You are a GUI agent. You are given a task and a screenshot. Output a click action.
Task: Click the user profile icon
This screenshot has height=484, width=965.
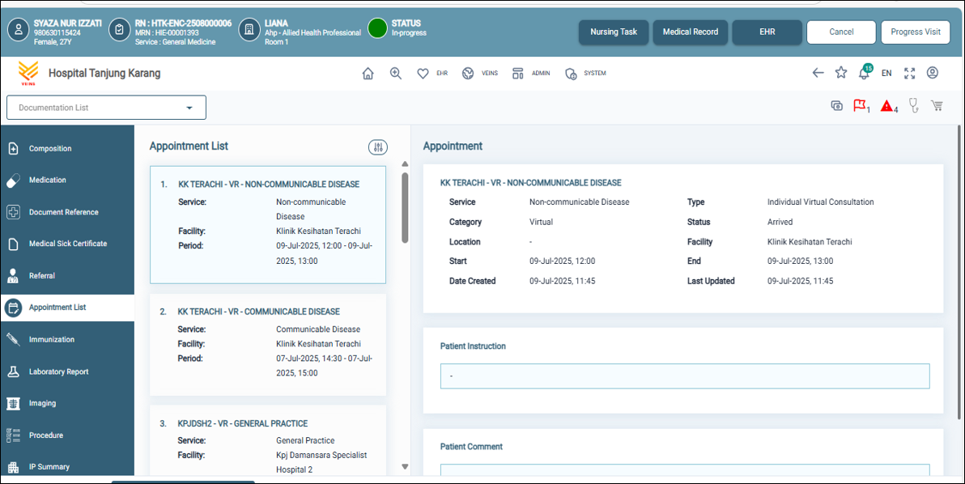click(x=933, y=73)
